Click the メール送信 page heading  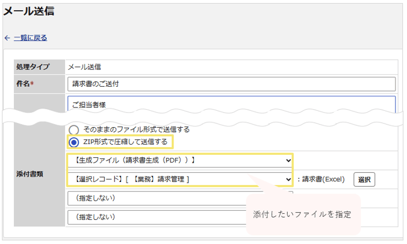click(29, 11)
